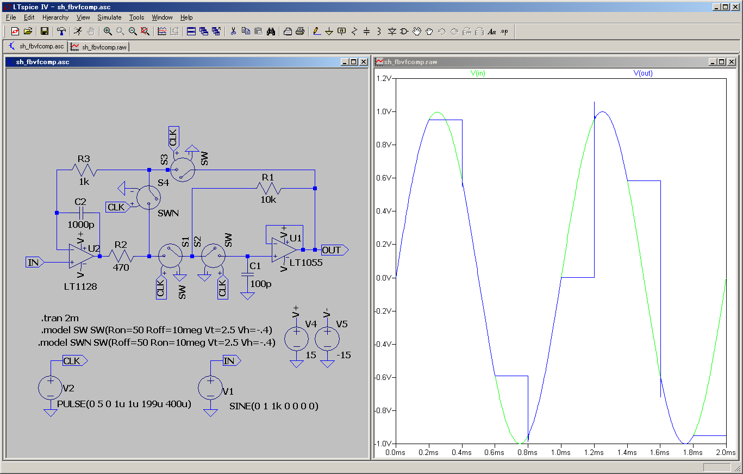Screen dimensions: 743x474
Task: Select the Label Net tool
Action: point(341,32)
